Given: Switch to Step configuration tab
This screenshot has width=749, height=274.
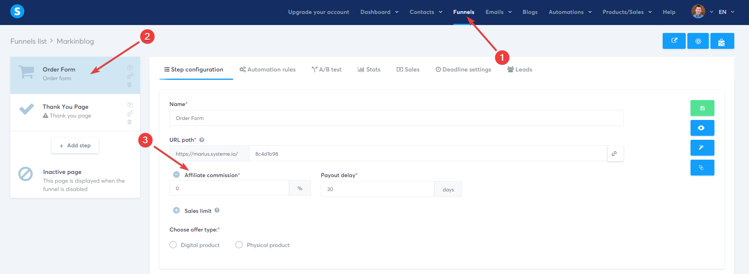Looking at the screenshot, I should [x=194, y=69].
